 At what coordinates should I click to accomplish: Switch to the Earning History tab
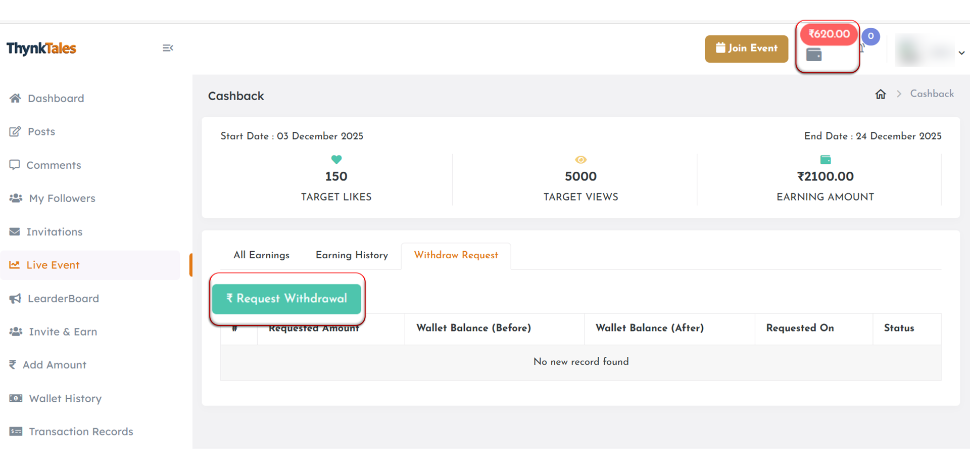pos(352,255)
